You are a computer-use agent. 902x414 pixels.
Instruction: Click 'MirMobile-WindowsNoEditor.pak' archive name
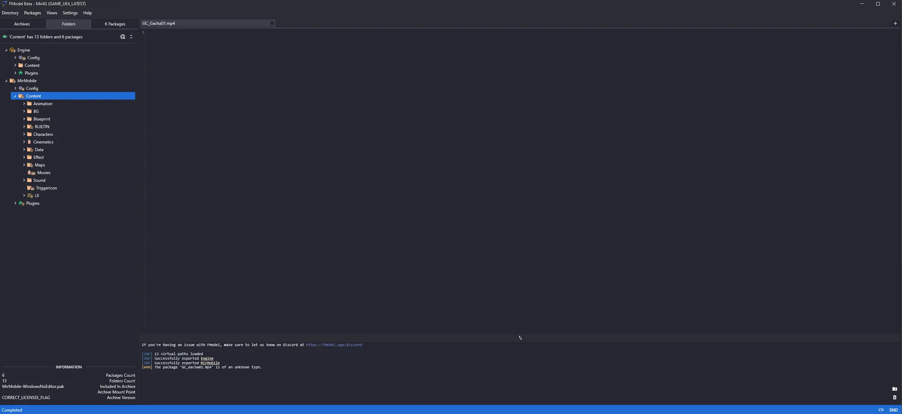click(x=33, y=387)
